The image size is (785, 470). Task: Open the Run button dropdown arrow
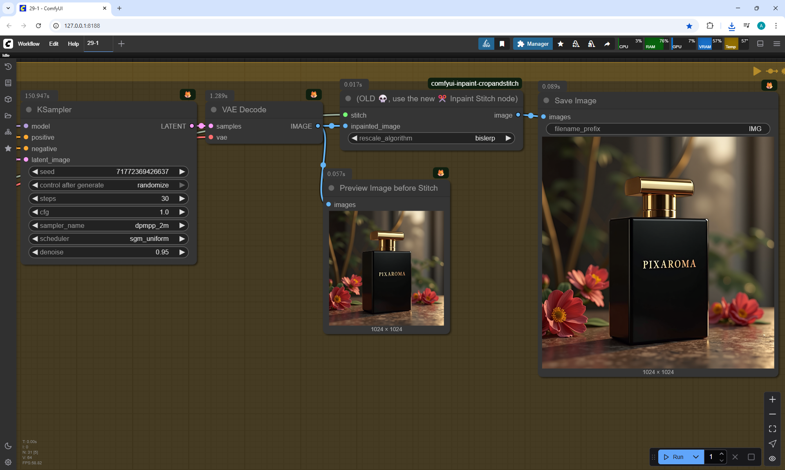click(695, 457)
